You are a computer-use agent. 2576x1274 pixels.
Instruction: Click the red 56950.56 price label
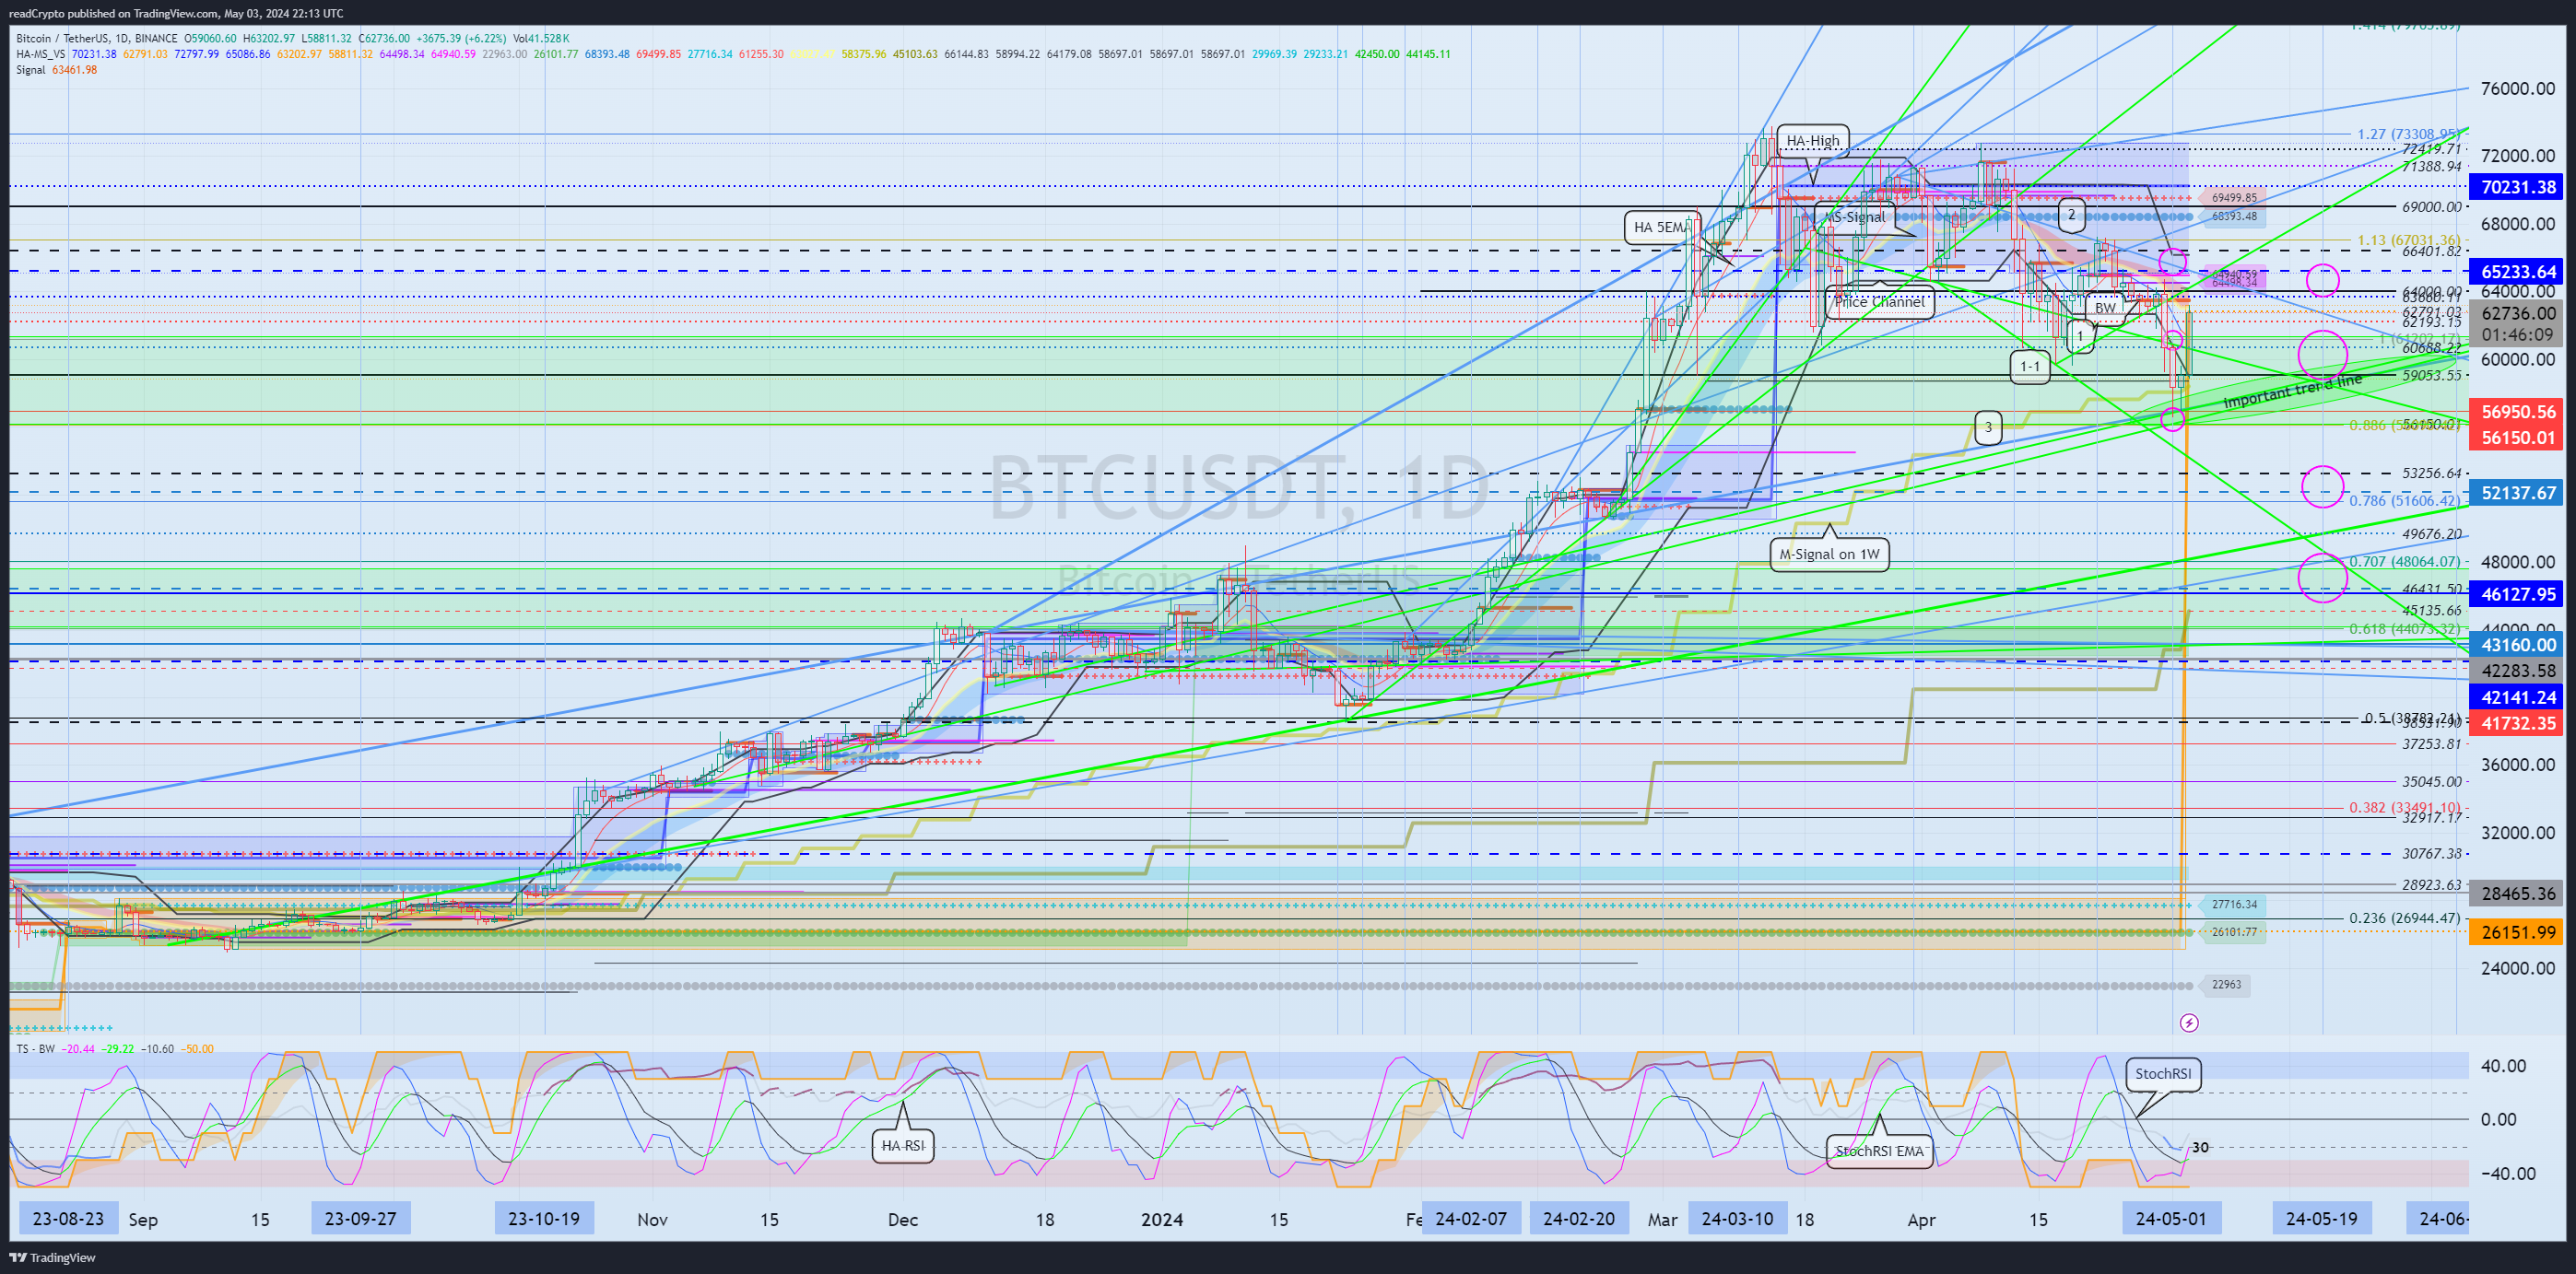click(2517, 412)
